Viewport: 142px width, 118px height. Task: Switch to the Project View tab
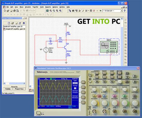tap(19, 89)
